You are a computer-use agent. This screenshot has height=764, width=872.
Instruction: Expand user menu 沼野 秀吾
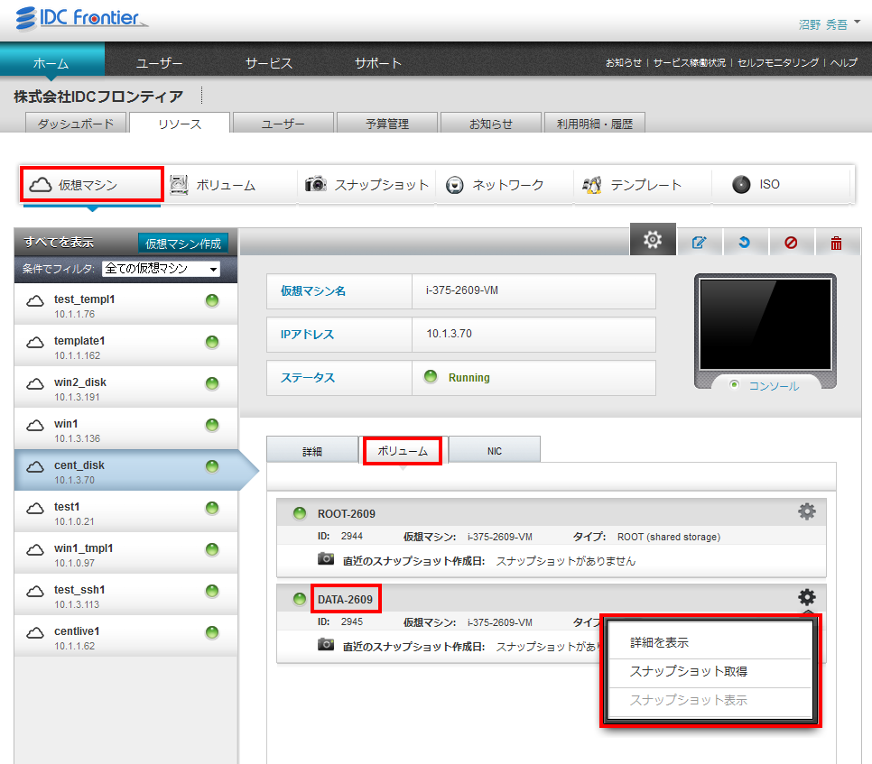pyautogui.click(x=830, y=23)
